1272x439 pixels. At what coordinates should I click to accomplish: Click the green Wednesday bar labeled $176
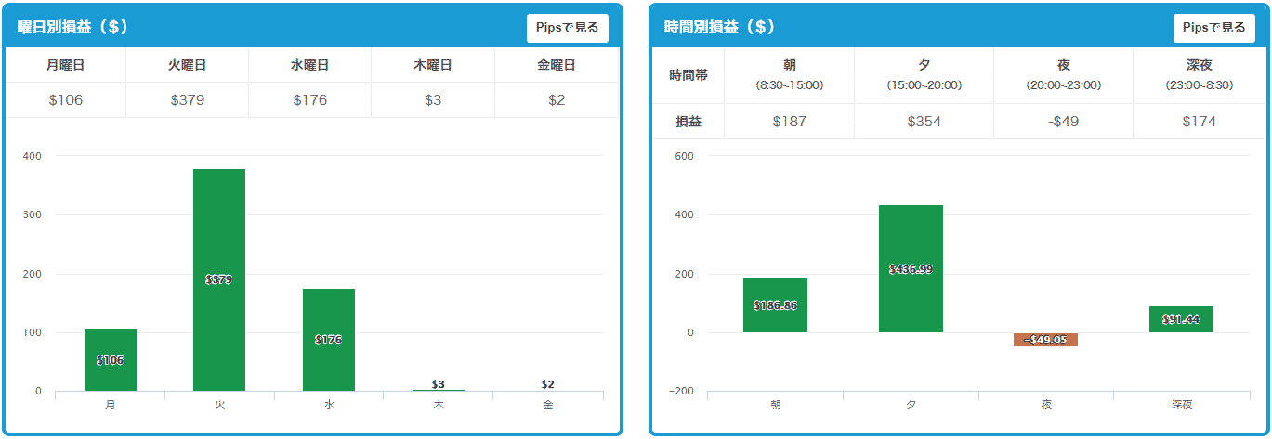pos(329,340)
